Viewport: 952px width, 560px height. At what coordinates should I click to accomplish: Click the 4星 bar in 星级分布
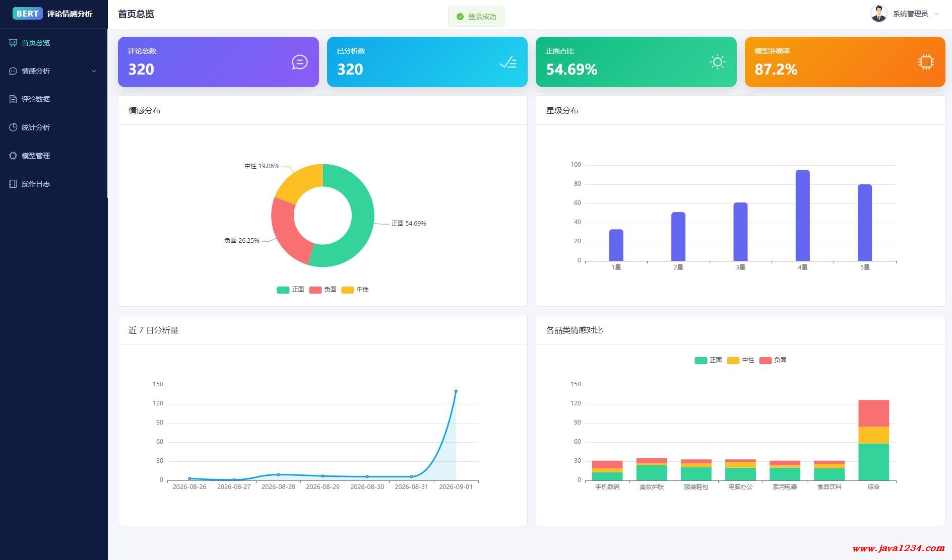[x=802, y=216]
